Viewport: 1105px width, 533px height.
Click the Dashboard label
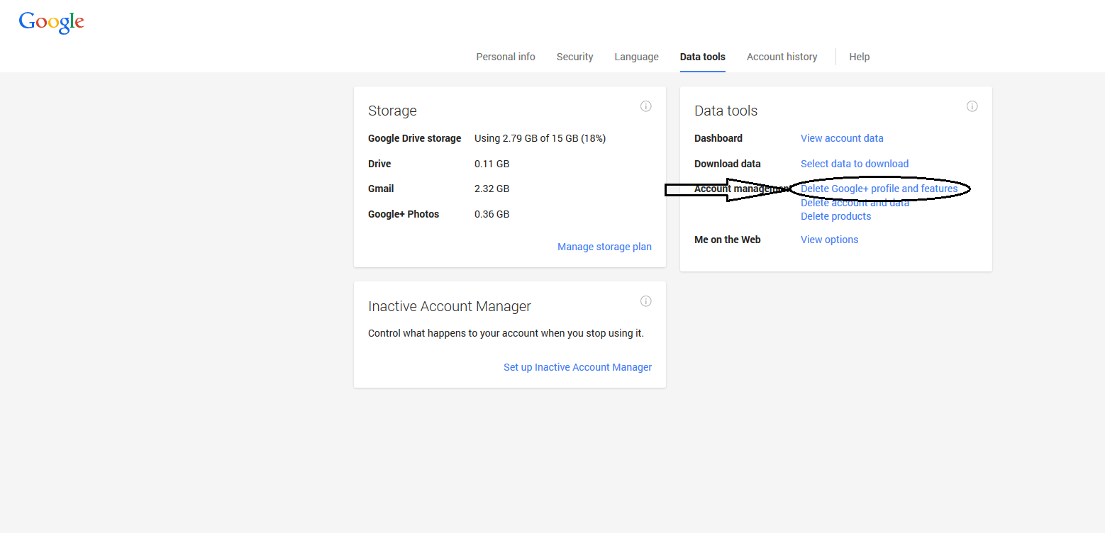[718, 138]
